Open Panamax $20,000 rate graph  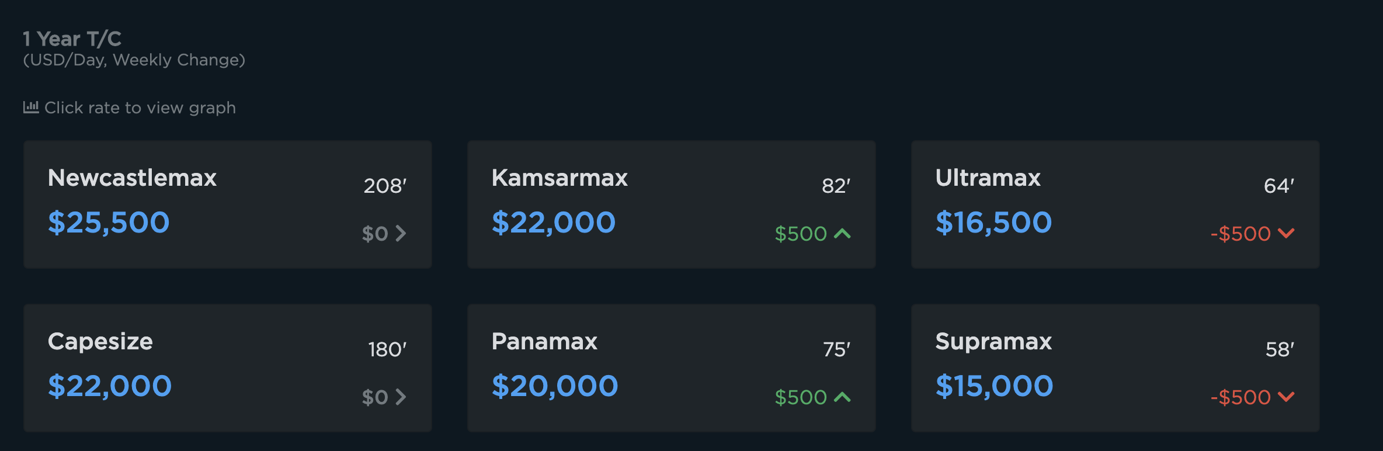point(555,386)
